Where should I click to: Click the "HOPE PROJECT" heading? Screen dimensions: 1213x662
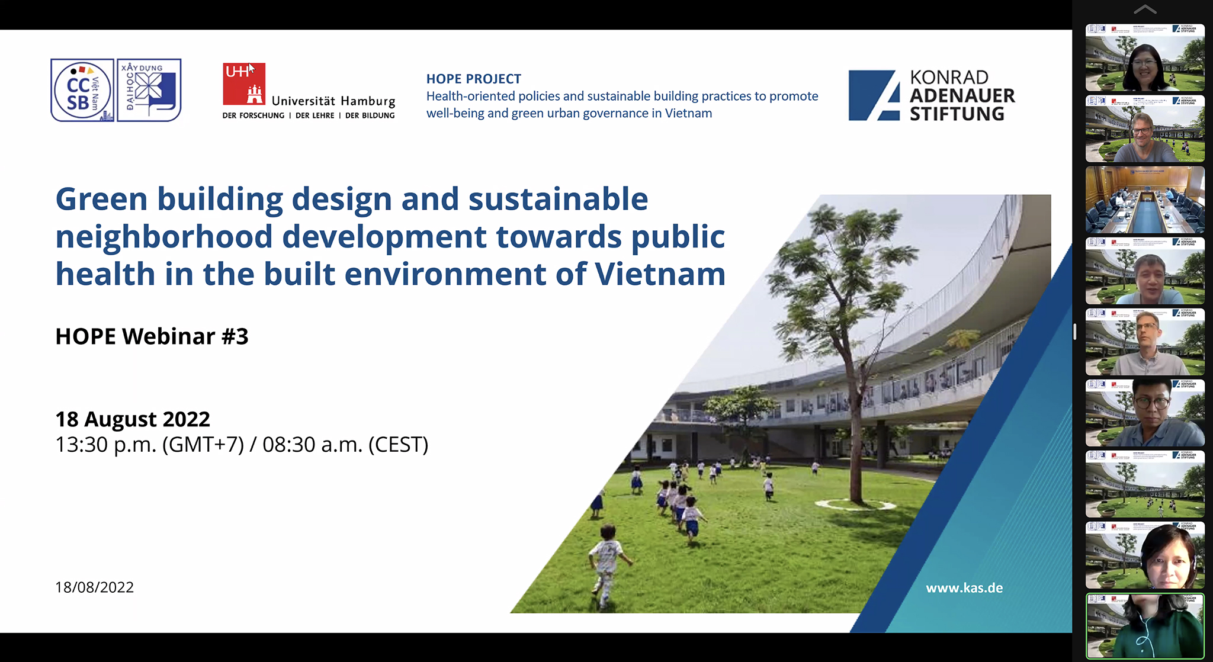(x=474, y=79)
